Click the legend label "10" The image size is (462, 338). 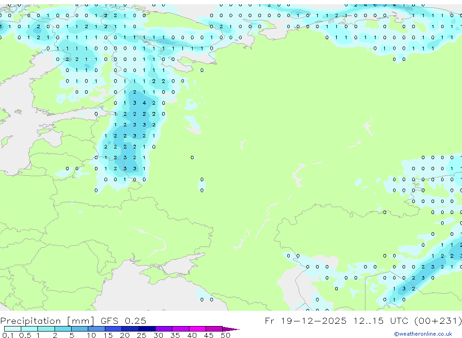pos(91,335)
